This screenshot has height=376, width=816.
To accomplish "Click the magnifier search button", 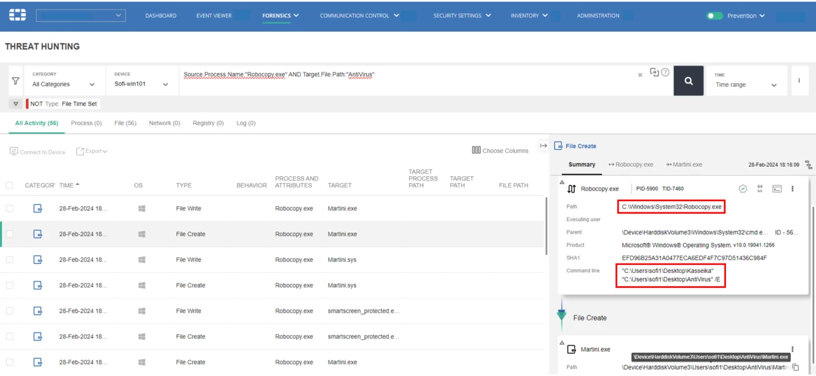I will pos(689,81).
